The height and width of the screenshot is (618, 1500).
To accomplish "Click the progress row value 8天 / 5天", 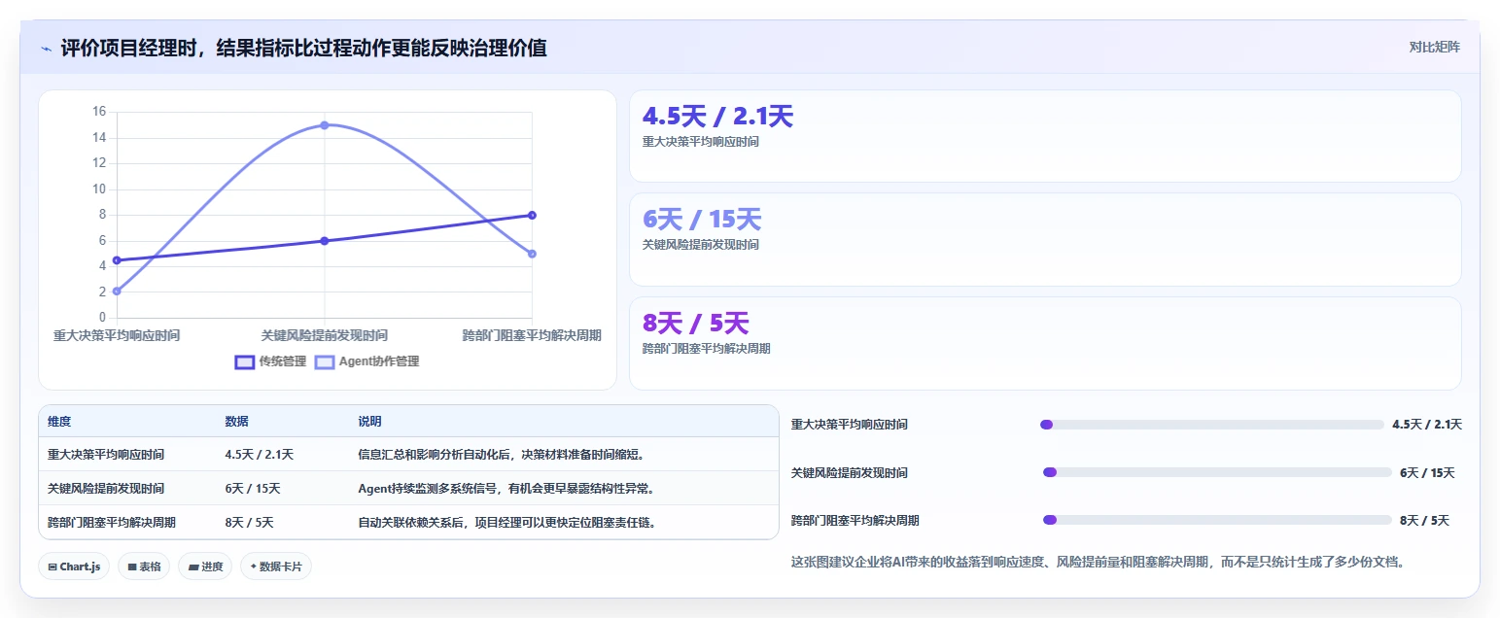I will [x=1425, y=520].
